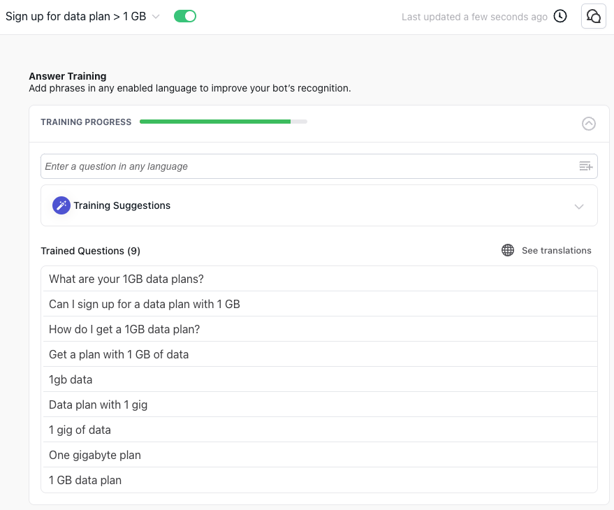This screenshot has width=614, height=510.
Task: Open the answer title dropdown arrow
Action: (x=156, y=17)
